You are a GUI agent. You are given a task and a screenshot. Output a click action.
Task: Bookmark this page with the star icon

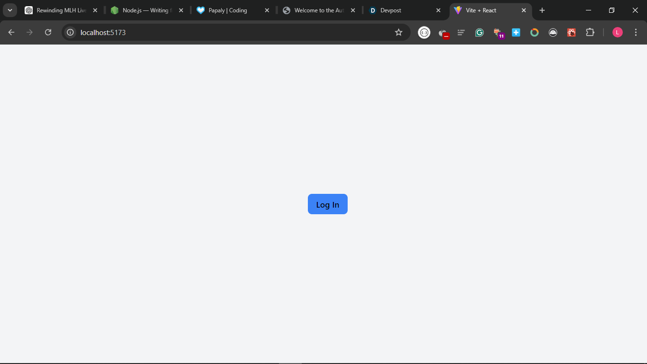(x=398, y=32)
